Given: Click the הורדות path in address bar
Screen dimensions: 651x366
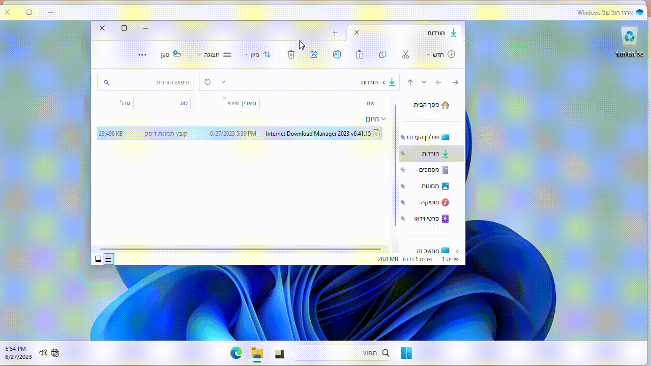Looking at the screenshot, I should click(x=369, y=82).
